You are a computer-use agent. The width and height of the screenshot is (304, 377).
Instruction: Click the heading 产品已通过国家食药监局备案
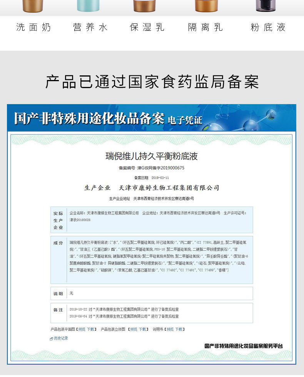[152, 82]
